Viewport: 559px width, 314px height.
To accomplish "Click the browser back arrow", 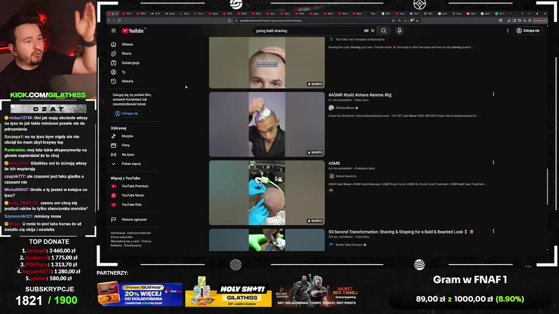I will pos(109,20).
